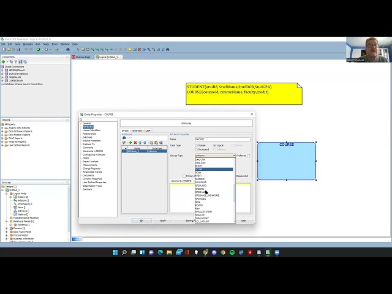This screenshot has width=392, height=294.
Task: Click the green add attribute plus icon
Action: pos(130,143)
